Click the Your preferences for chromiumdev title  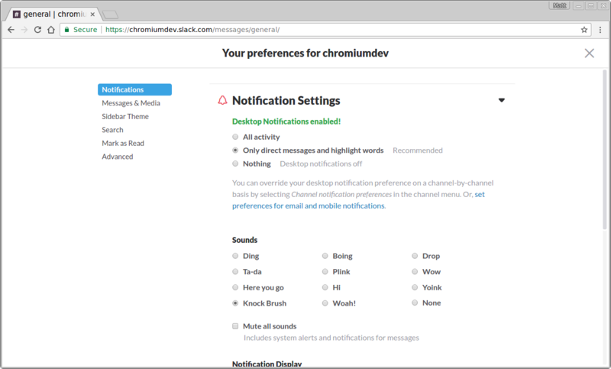pos(305,53)
